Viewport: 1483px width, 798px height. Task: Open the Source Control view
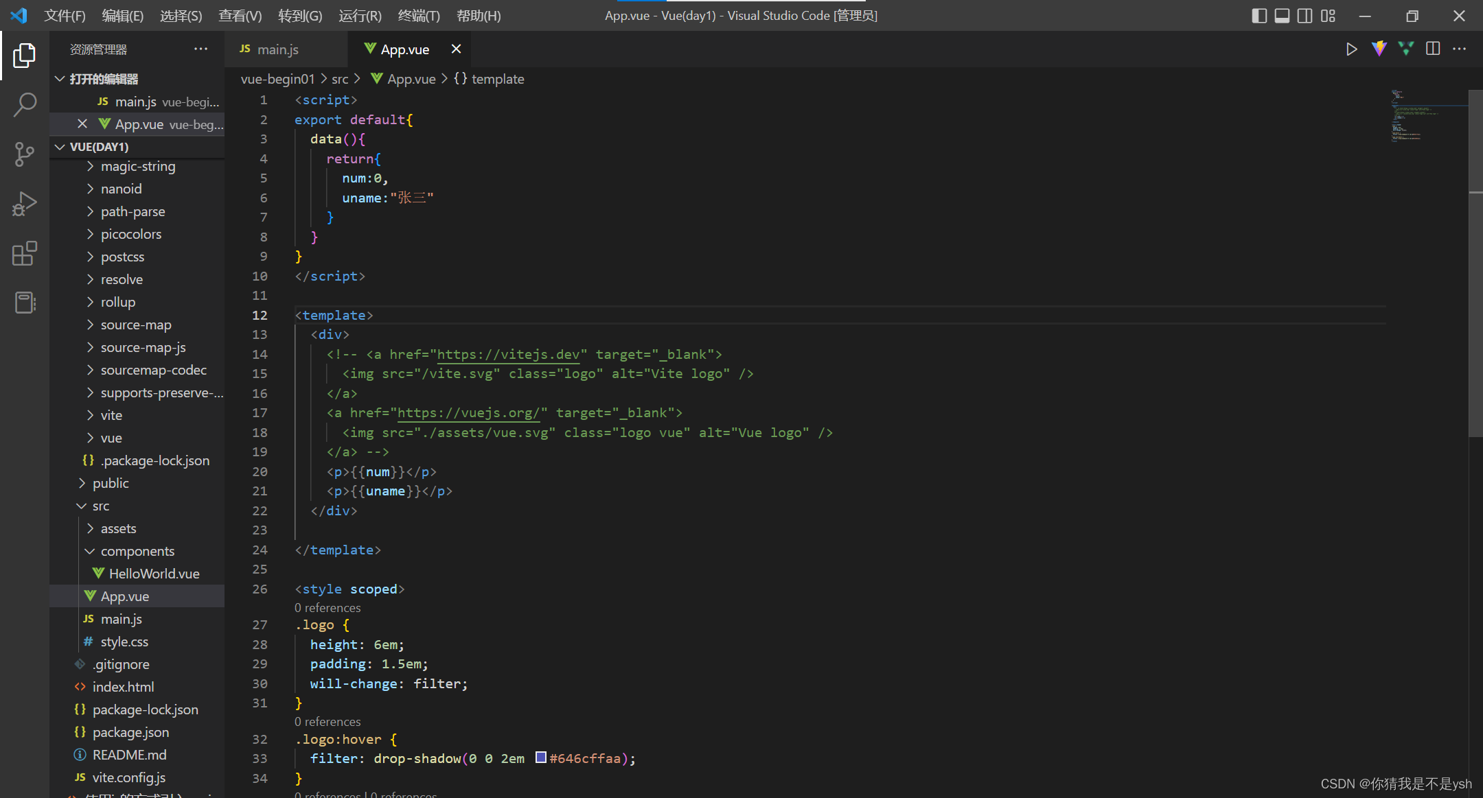click(x=25, y=154)
